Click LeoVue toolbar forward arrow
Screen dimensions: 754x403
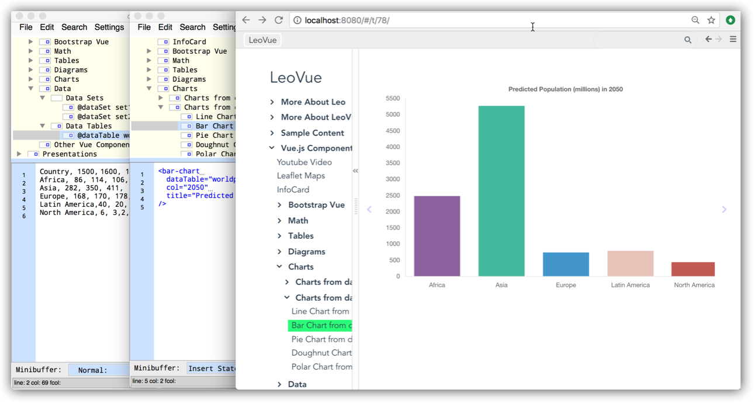[x=719, y=39]
